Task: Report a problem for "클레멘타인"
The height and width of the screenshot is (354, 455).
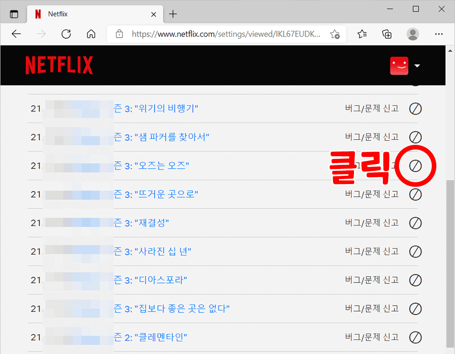Action: (x=372, y=337)
